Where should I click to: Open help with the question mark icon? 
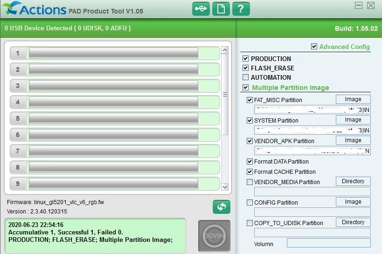241,9
